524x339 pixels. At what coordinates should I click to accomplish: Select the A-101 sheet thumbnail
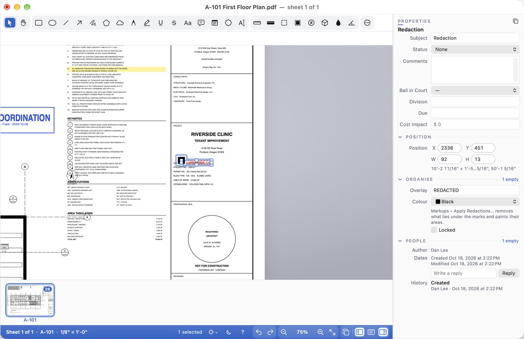pyautogui.click(x=30, y=300)
